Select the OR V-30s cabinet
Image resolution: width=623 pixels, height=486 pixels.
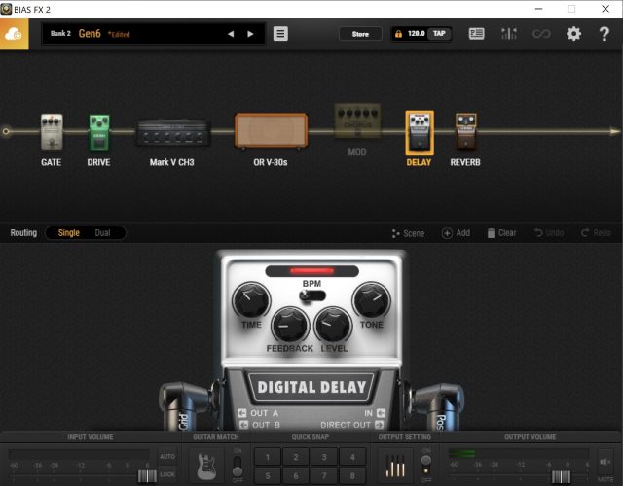coord(271,130)
